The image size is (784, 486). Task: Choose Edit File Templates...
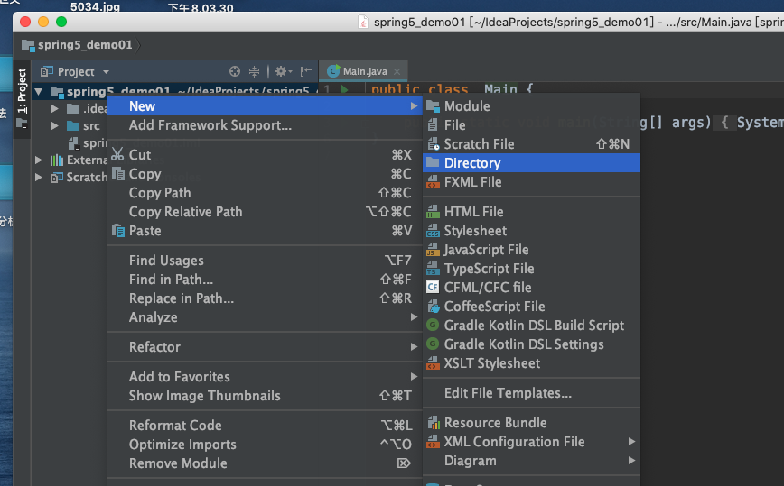[531, 393]
